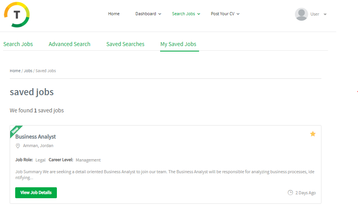Click the Home breadcrumb link
The width and height of the screenshot is (358, 206).
tap(15, 71)
